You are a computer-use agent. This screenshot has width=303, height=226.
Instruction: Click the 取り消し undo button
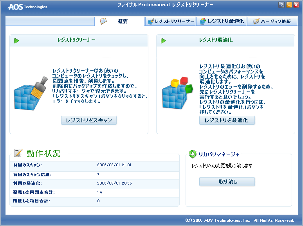[x=227, y=181]
